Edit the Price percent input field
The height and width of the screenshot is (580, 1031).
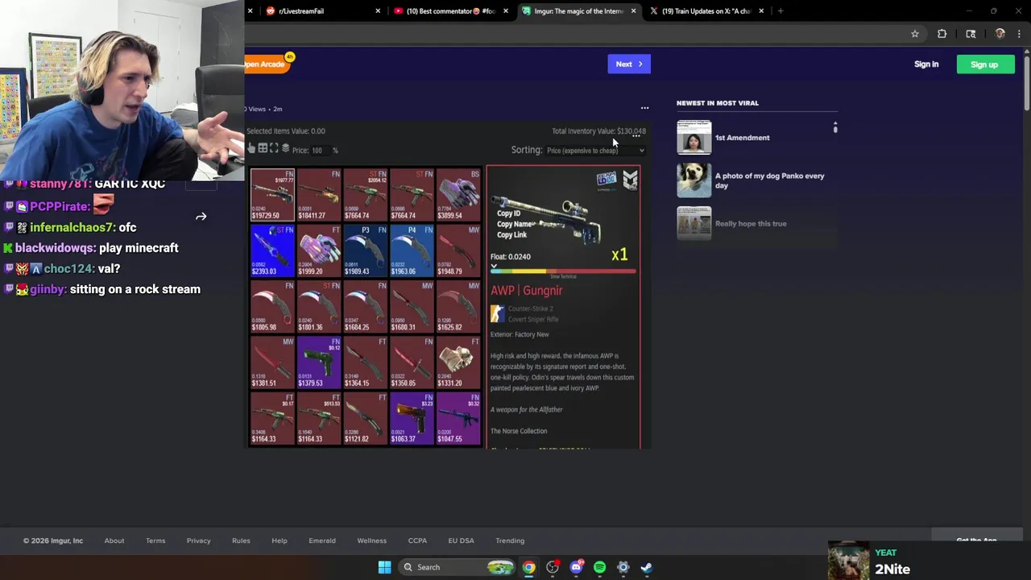[321, 151]
